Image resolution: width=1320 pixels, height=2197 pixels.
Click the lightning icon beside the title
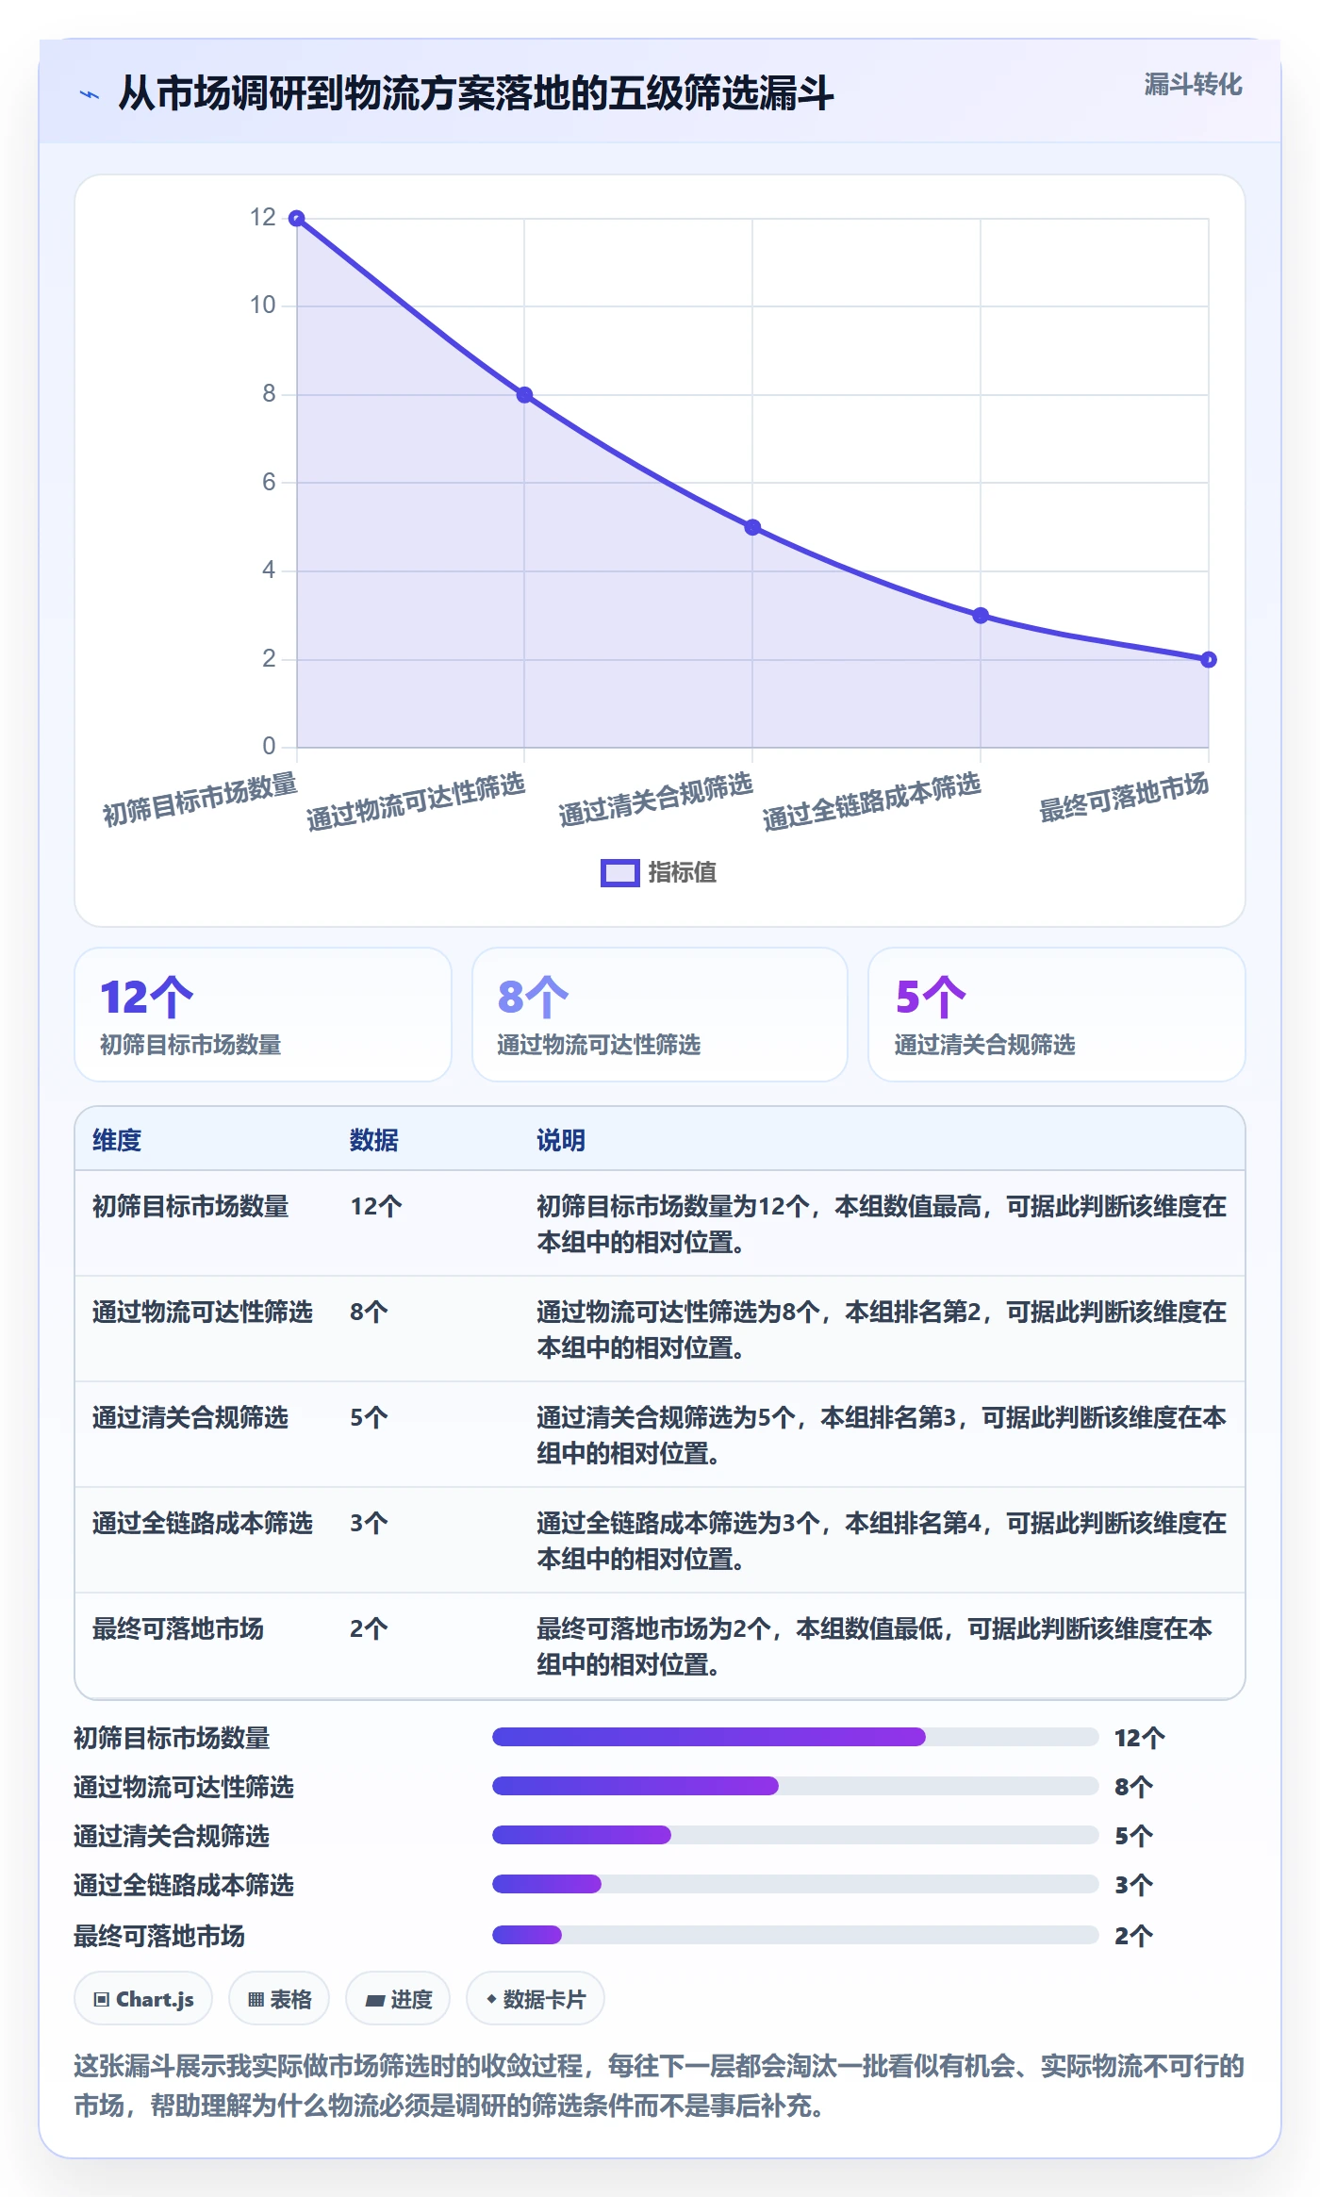pos(90,94)
